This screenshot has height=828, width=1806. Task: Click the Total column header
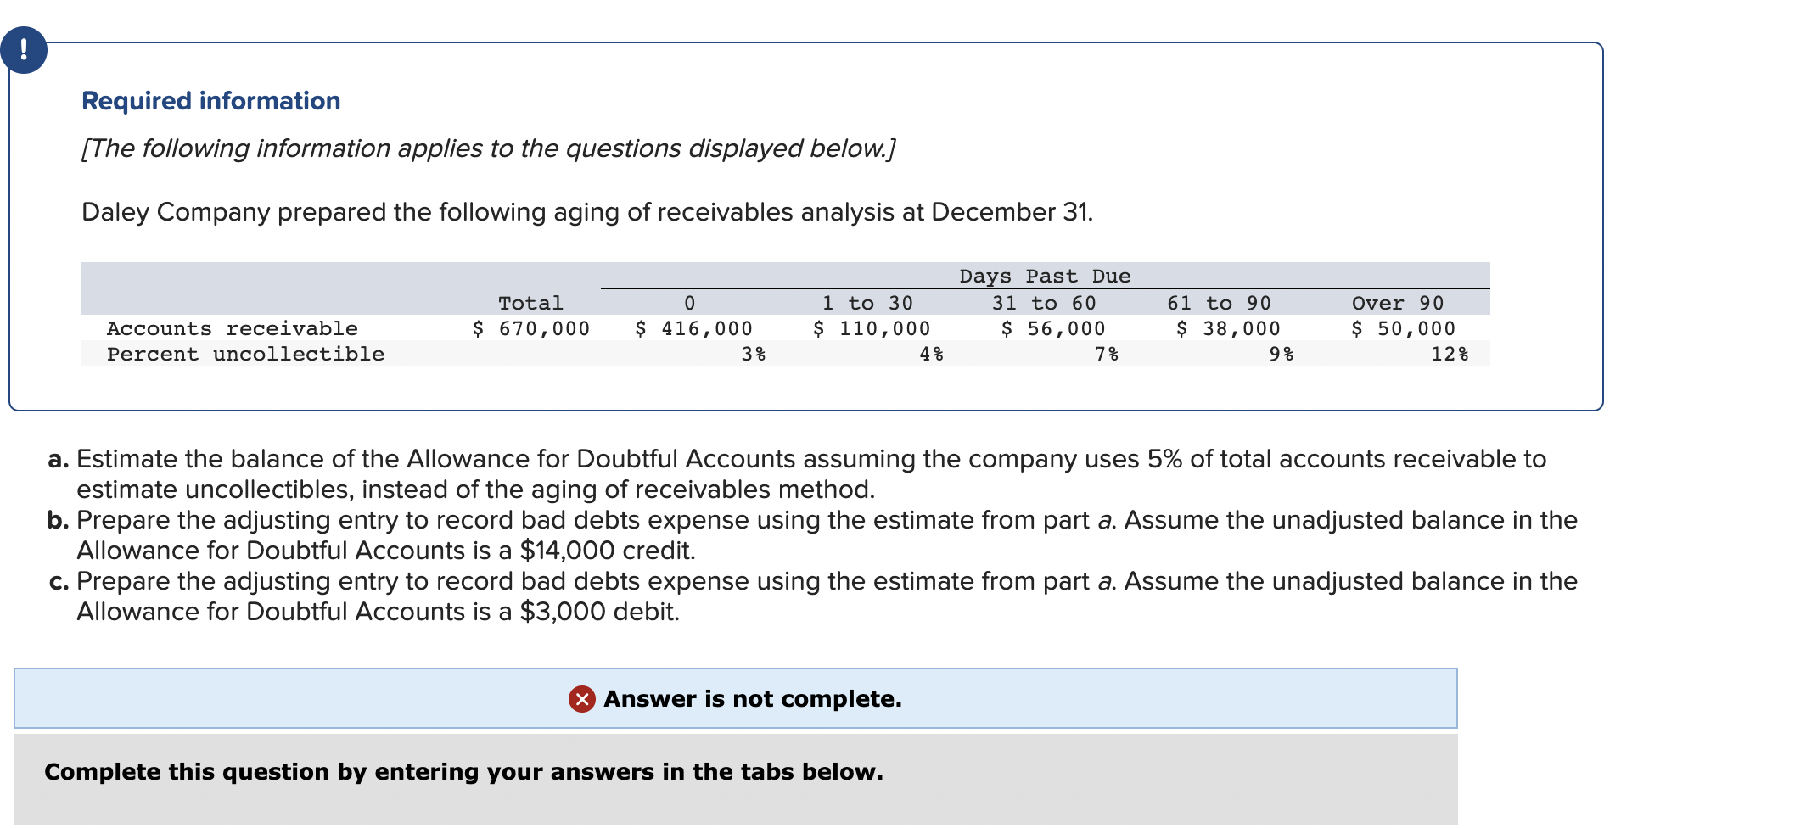tap(530, 303)
